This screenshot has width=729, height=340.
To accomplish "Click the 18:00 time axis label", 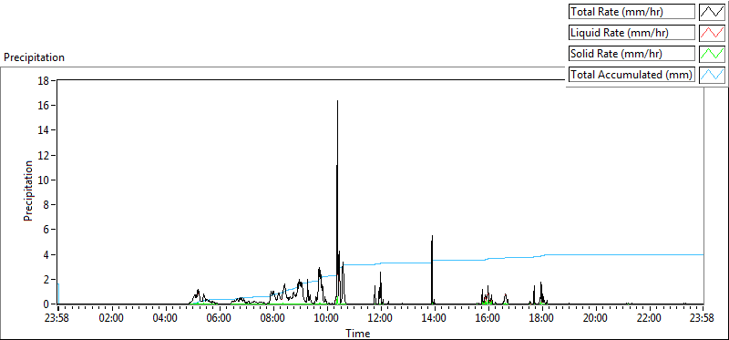I will (542, 319).
